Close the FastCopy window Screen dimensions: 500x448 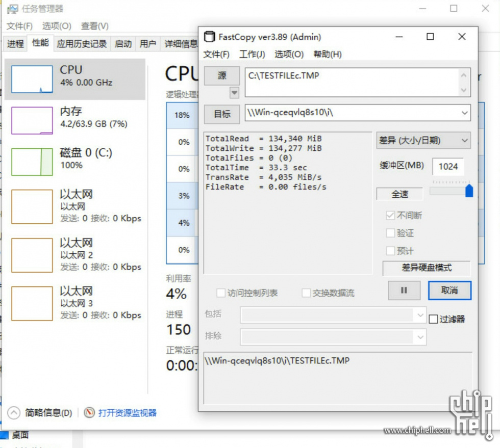[x=462, y=37]
